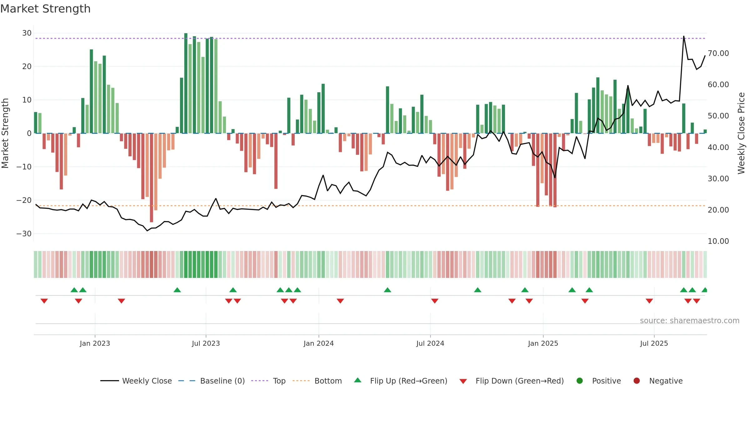Click the tallest green bar reaching 30
The width and height of the screenshot is (750, 422).
point(186,83)
